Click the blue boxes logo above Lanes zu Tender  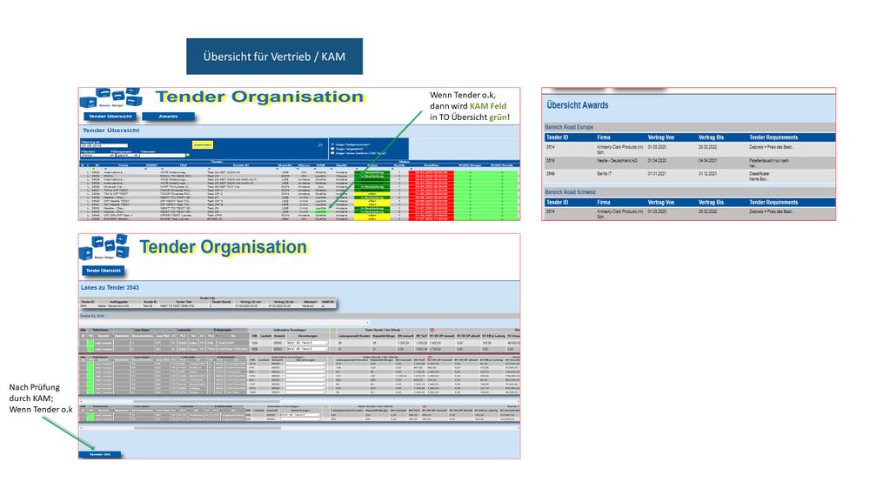(104, 247)
